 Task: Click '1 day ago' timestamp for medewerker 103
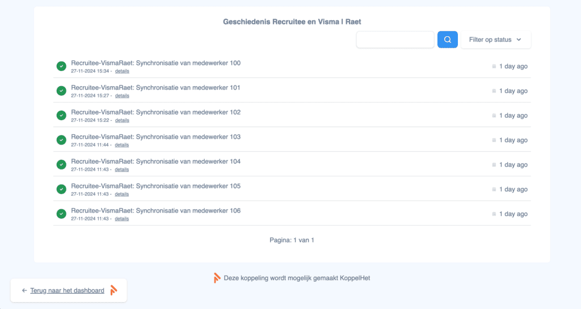point(513,140)
